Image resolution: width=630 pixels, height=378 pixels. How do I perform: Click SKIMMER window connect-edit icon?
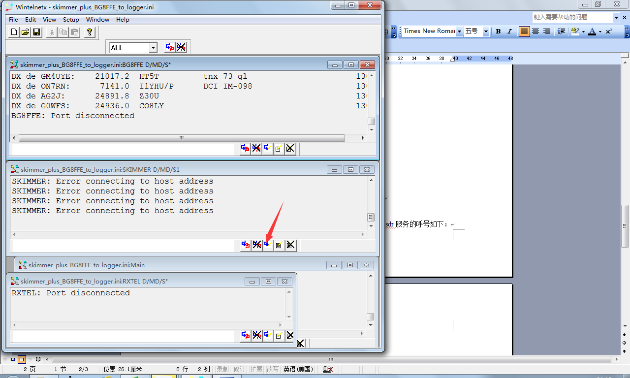pyautogui.click(x=268, y=245)
